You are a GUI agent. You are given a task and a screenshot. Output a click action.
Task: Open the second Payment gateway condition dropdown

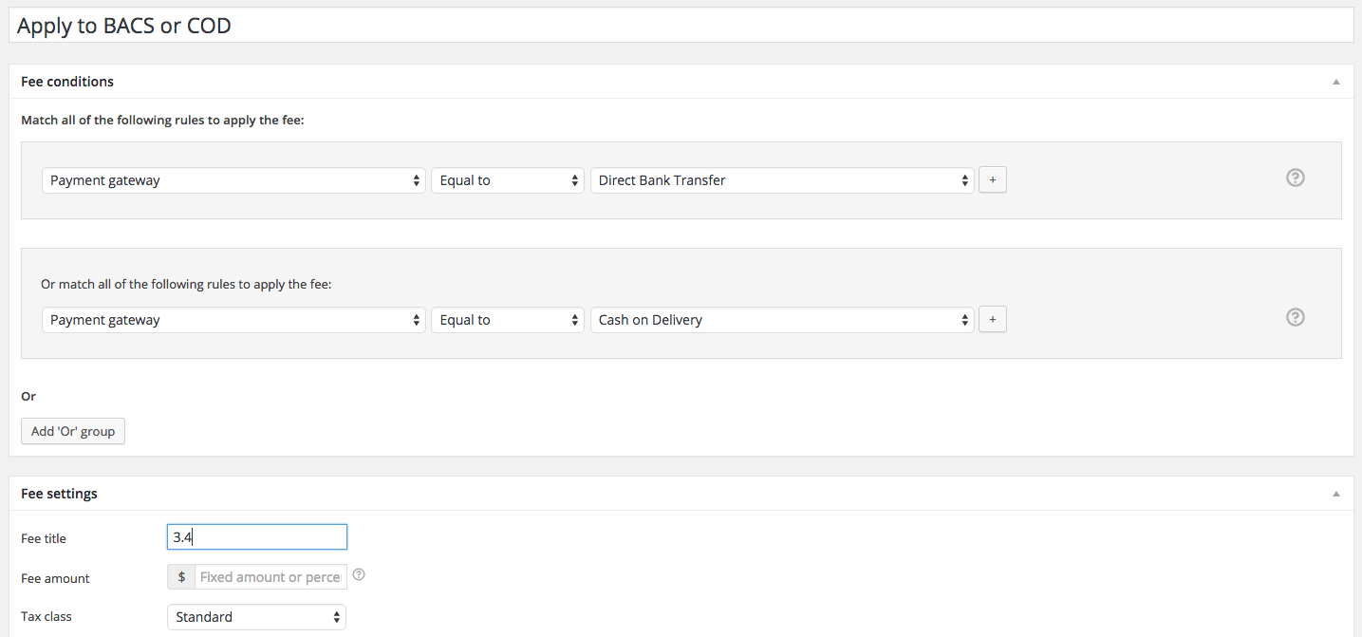click(x=233, y=320)
